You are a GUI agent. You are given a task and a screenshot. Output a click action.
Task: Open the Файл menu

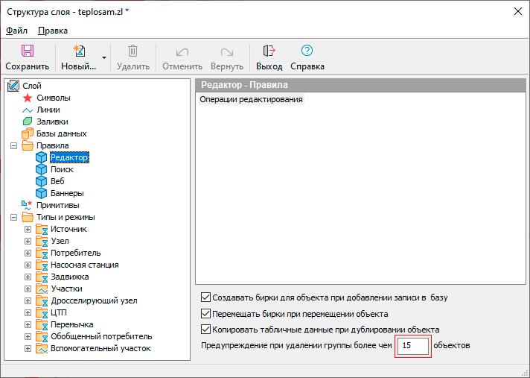pyautogui.click(x=16, y=31)
